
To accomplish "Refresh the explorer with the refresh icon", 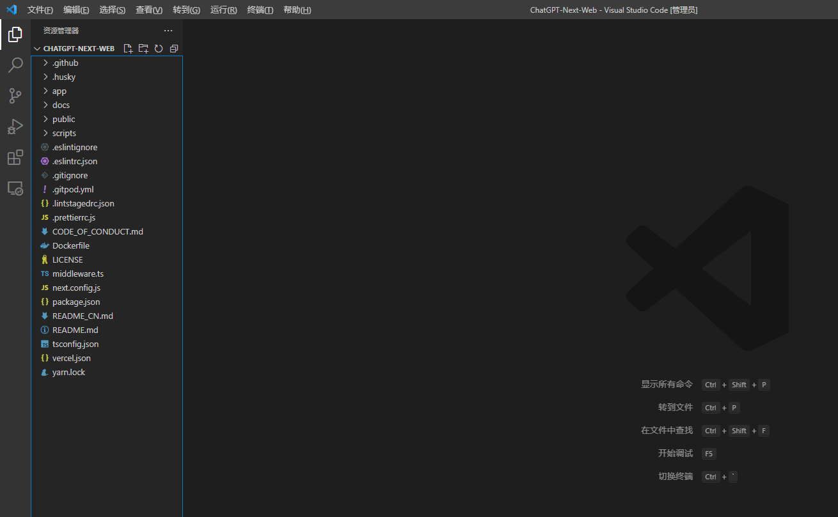I will pyautogui.click(x=159, y=49).
